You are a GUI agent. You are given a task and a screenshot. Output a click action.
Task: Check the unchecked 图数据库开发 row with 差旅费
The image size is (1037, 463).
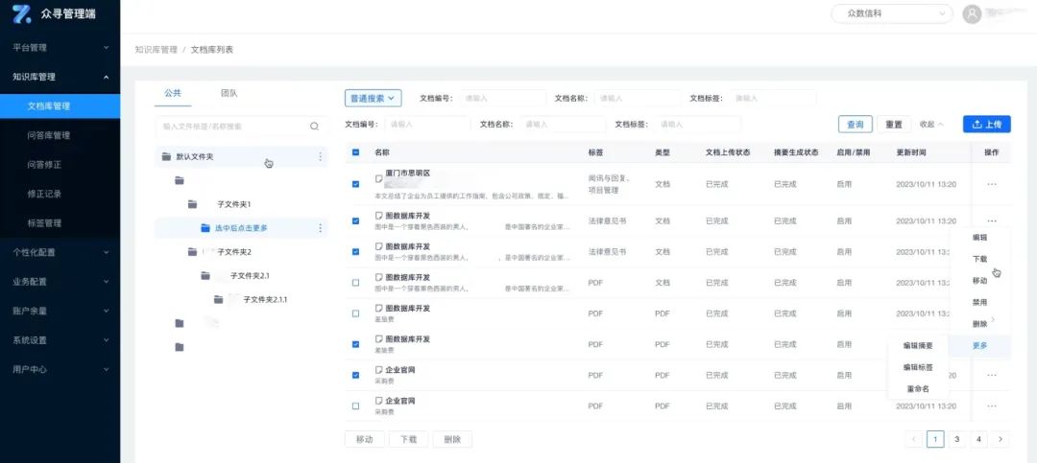click(356, 313)
